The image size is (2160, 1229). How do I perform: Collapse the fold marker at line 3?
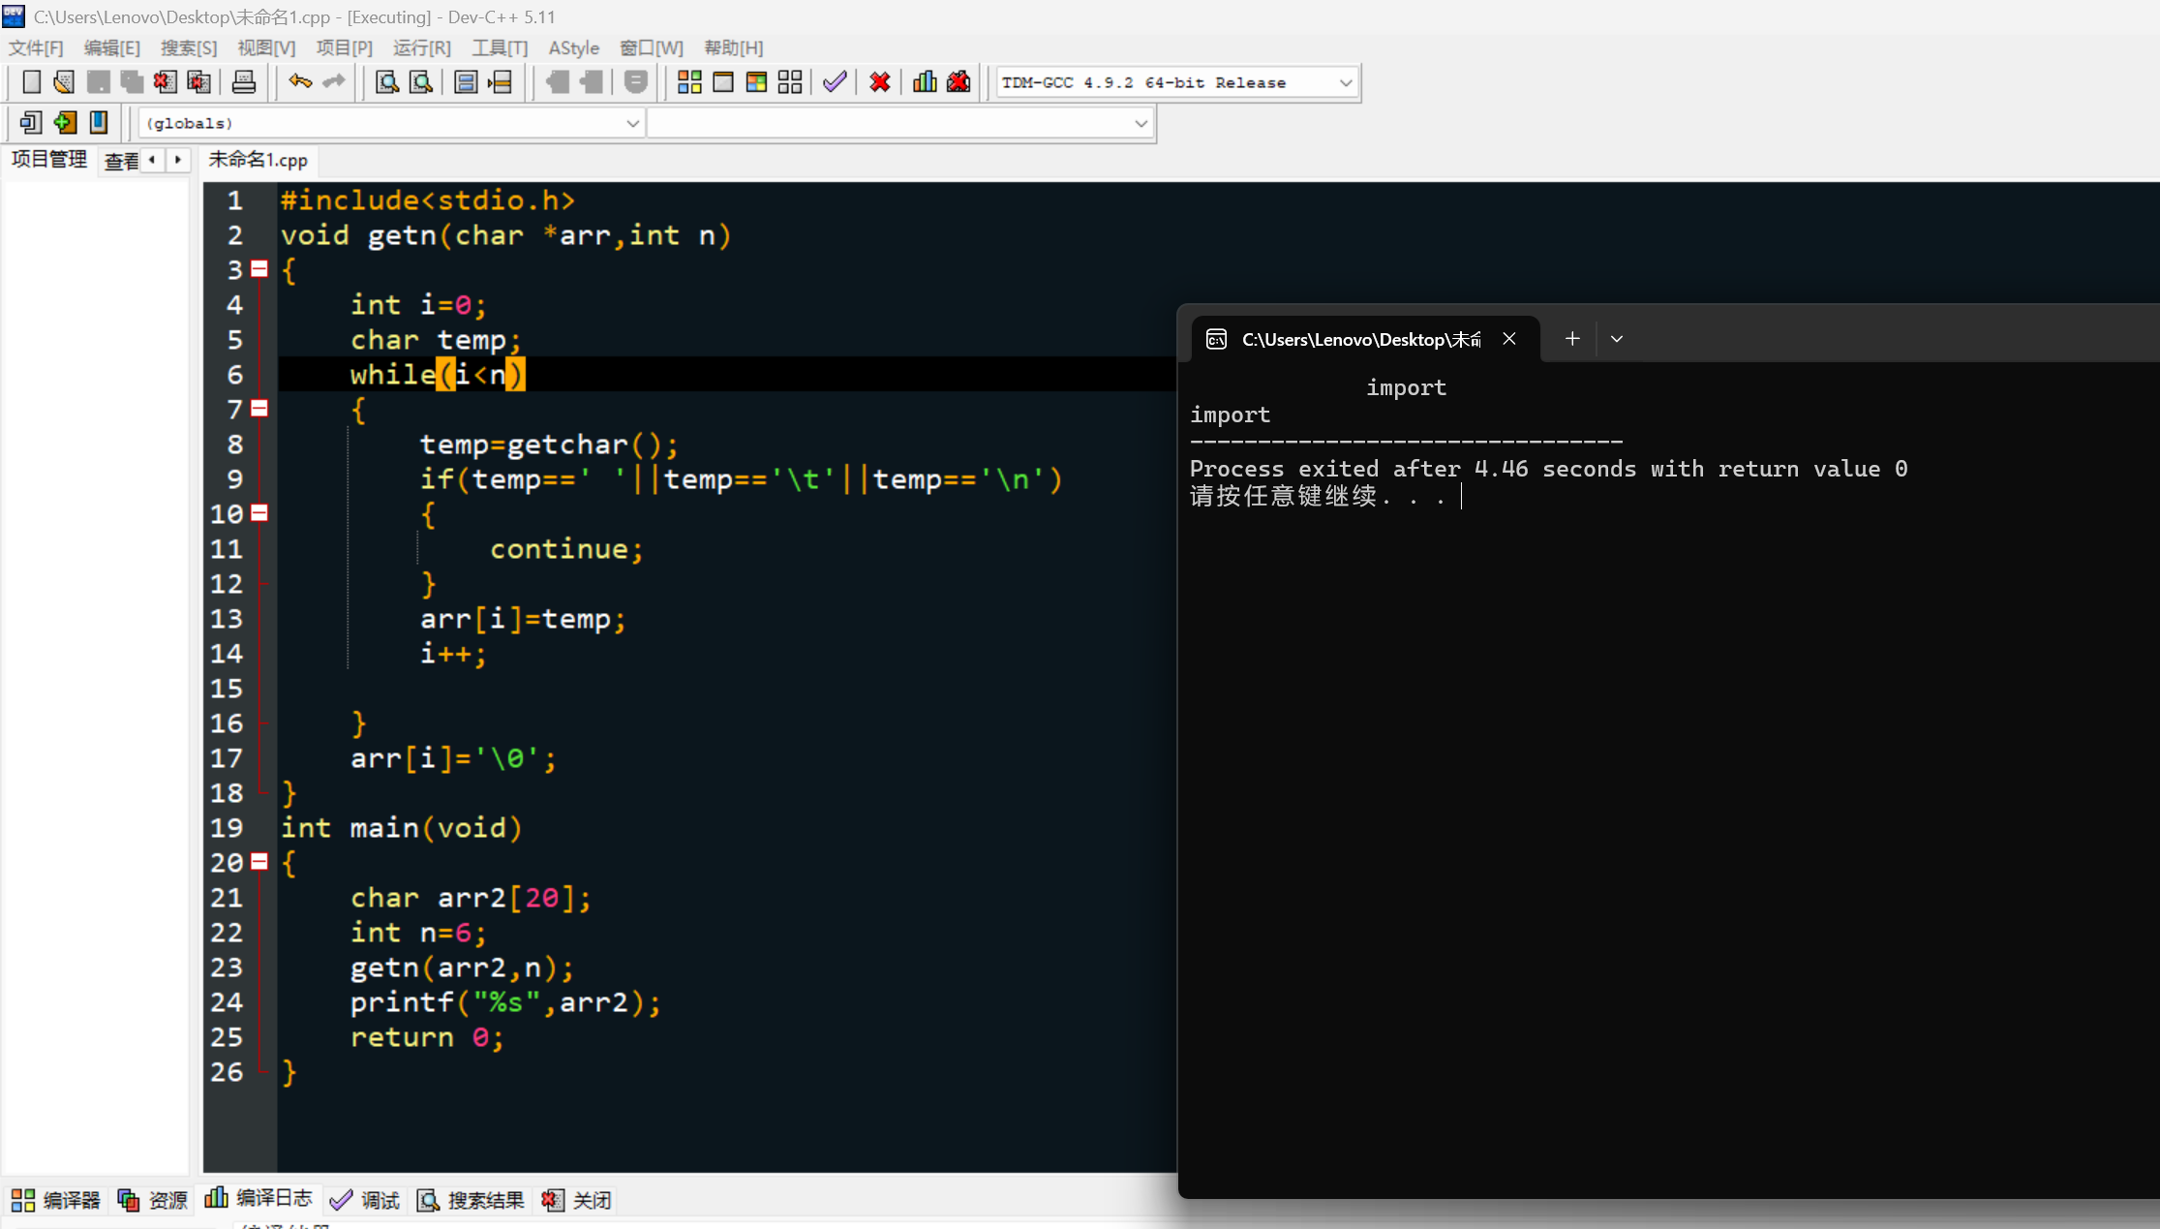tap(259, 269)
